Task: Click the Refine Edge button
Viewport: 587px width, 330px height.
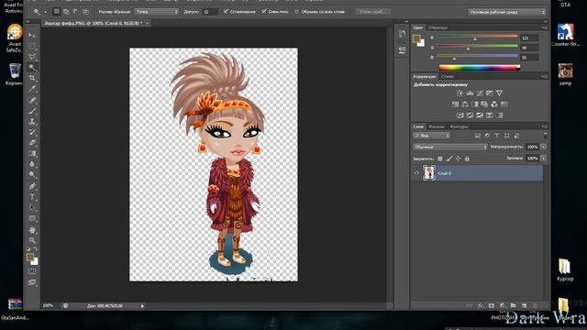Action: [373, 12]
